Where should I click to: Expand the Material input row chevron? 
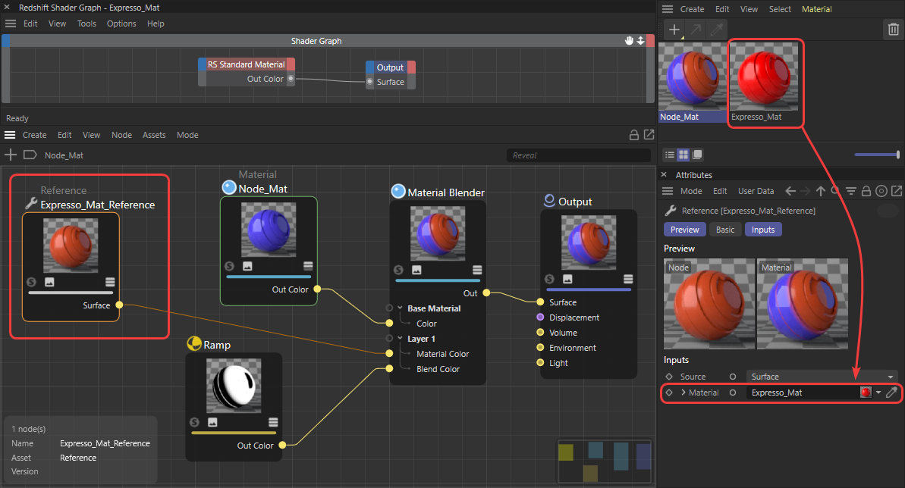683,393
